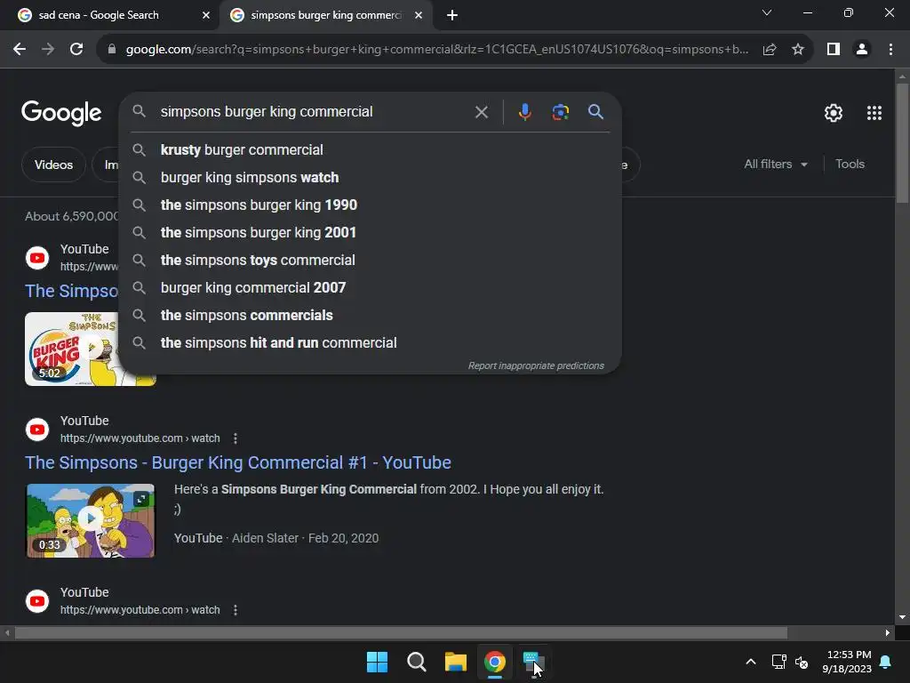This screenshot has height=683, width=910.
Task: Open the Chrome side panel
Action: click(834, 50)
